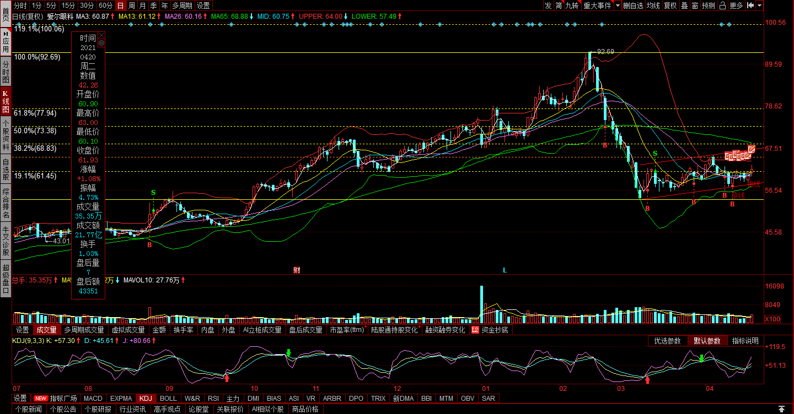
Task: Switch to the 周 weekly period tab
Action: tap(131, 6)
